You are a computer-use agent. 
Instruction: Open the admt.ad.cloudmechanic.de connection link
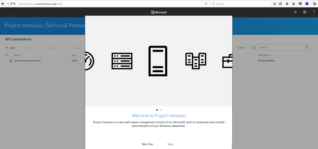point(27,61)
